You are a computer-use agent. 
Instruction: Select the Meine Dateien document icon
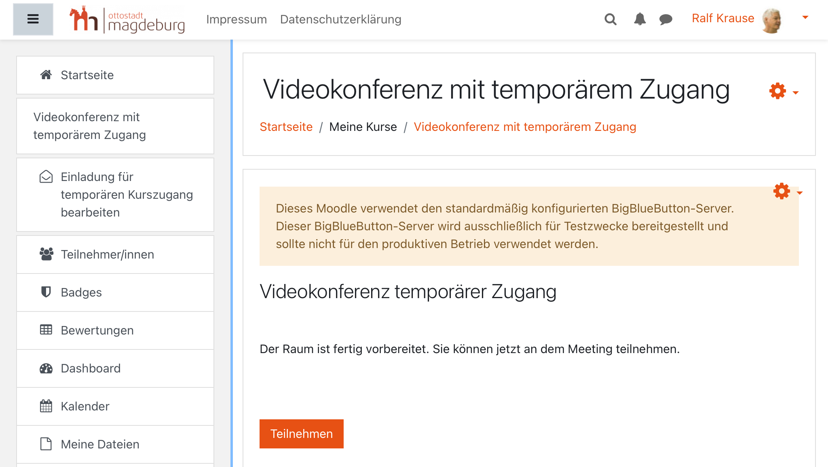coord(46,444)
